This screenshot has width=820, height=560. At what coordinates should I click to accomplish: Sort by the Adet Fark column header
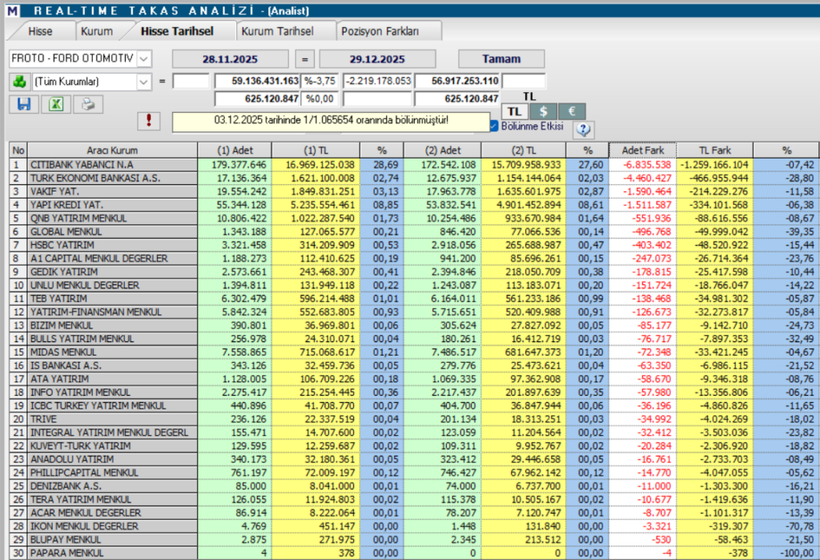tap(642, 149)
